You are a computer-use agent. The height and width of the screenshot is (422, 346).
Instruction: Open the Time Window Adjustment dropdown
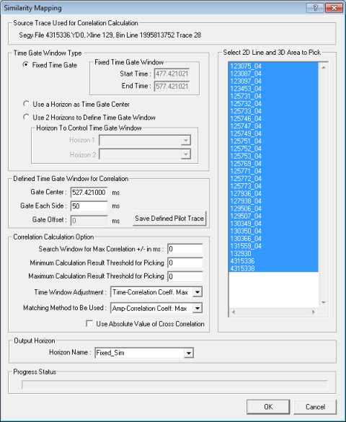point(198,292)
